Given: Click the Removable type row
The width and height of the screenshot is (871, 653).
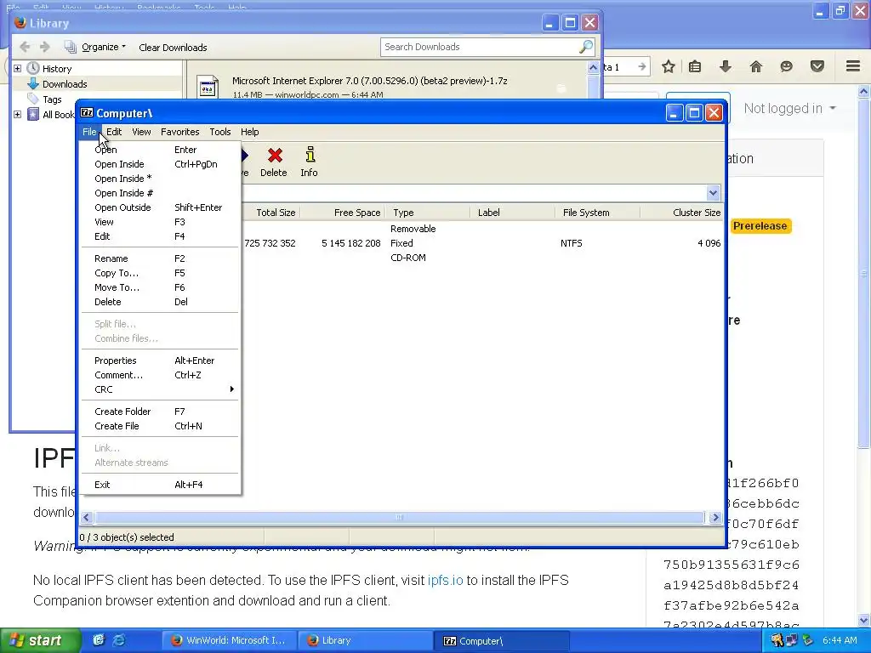Looking at the screenshot, I should (413, 229).
